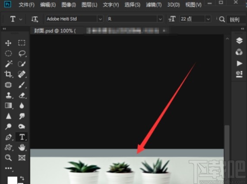
Task: Open the 3D panel cube icon
Action: (239, 74)
